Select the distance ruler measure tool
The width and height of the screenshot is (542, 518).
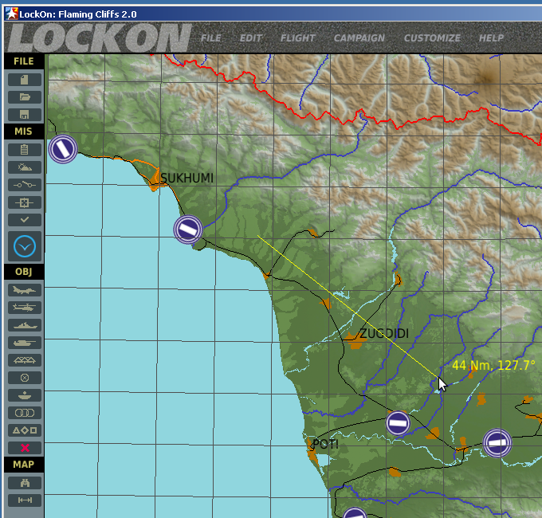tap(25, 500)
